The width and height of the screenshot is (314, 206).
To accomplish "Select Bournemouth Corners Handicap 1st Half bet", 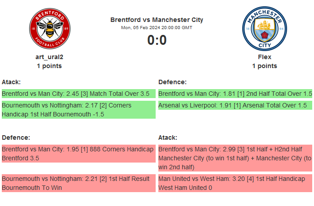I will [78, 110].
